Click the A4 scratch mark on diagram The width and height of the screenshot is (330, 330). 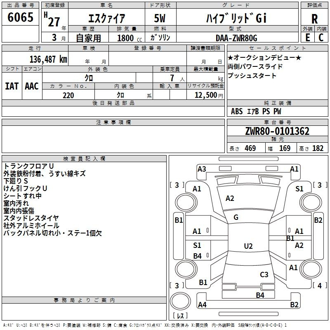(202, 305)
